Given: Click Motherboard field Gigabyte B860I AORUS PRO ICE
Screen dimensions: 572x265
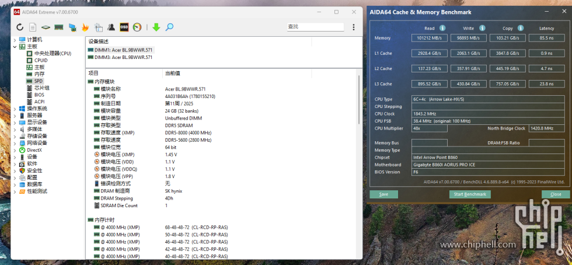Looking at the screenshot, I should tap(488, 165).
